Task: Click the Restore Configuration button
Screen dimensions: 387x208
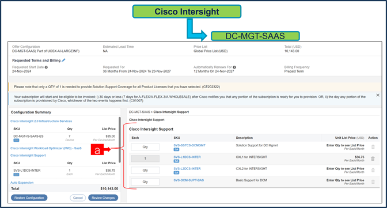Action: click(29, 198)
